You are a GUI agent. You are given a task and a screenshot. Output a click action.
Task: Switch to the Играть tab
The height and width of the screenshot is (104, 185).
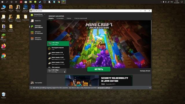[51, 18]
